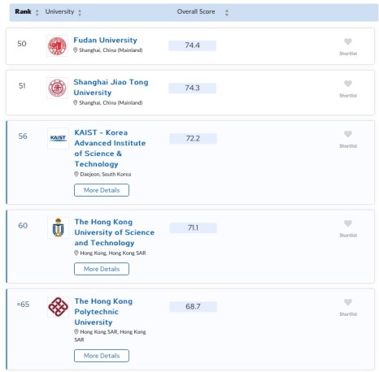
Task: Click the Fudan University logo
Action: coord(57,46)
